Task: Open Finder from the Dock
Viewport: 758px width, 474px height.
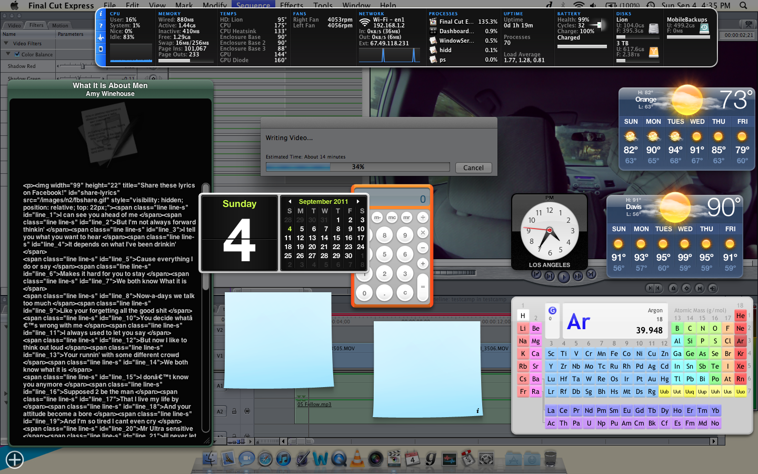Action: click(x=210, y=458)
